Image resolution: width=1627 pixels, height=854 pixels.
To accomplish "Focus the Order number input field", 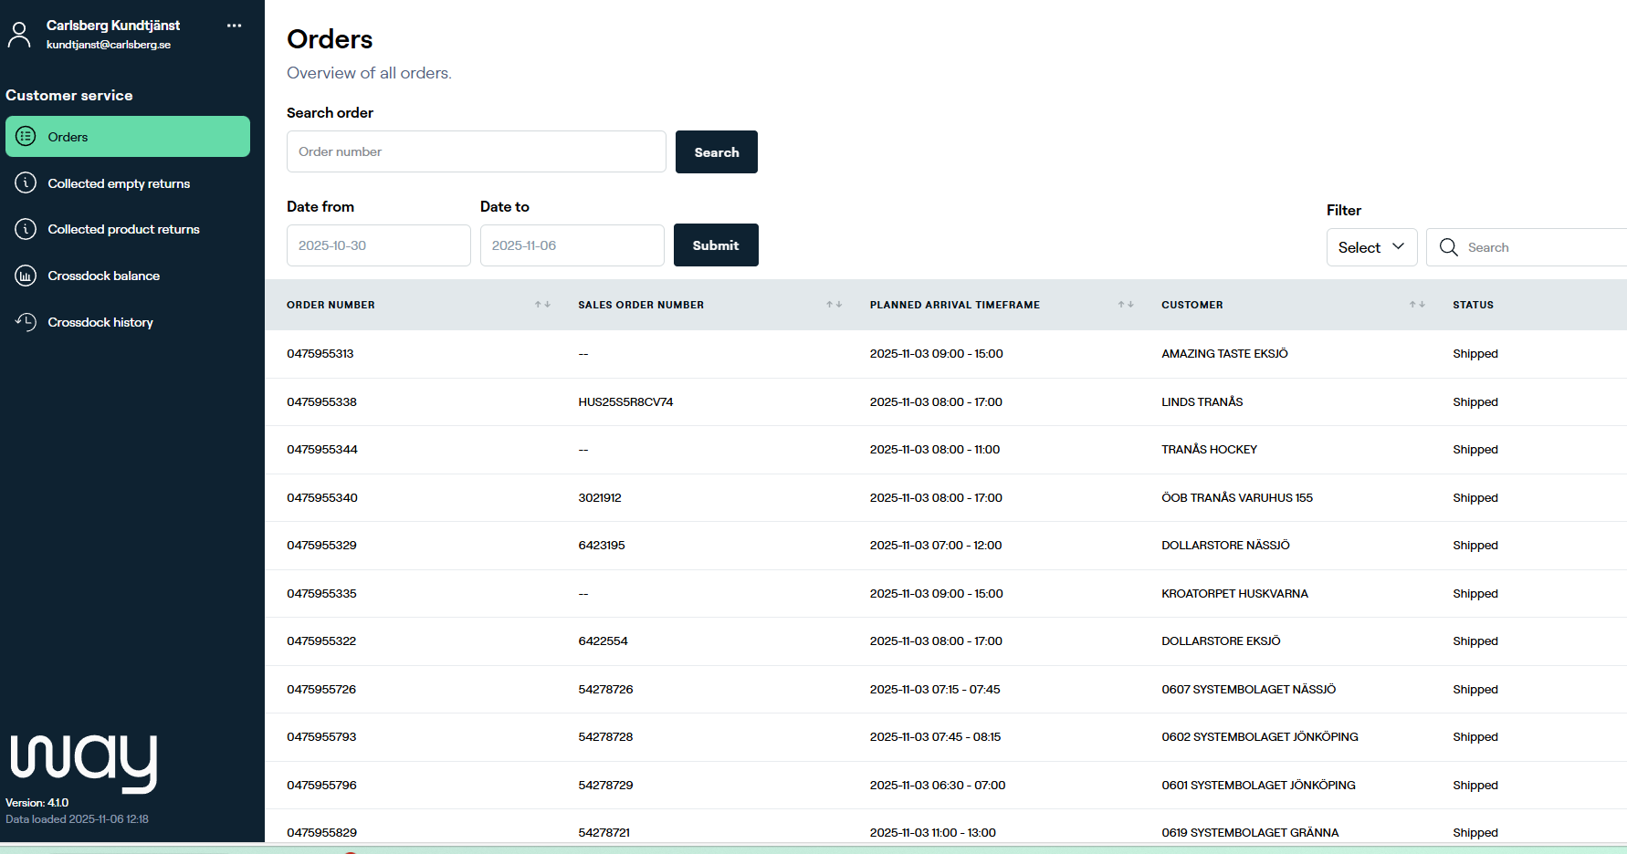I will pos(476,151).
